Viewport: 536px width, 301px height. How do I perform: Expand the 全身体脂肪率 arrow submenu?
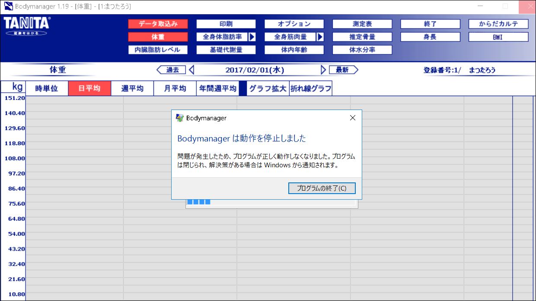(x=252, y=37)
